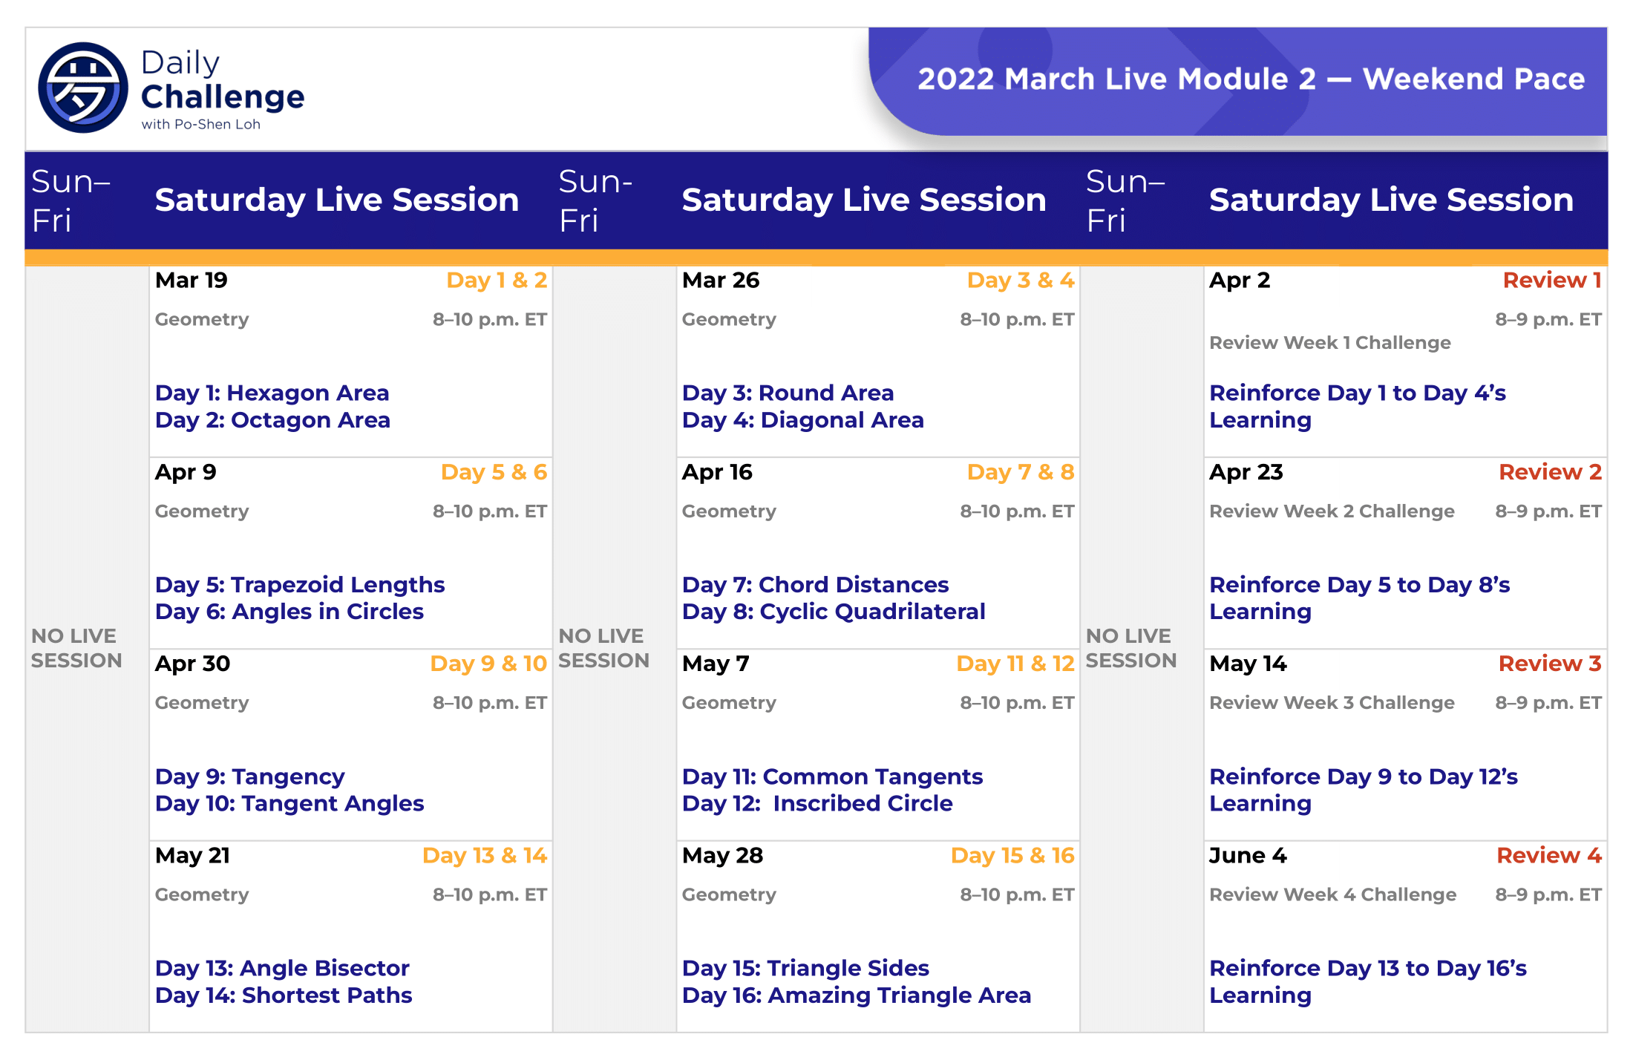Open Day 9: Tangency lesson

(250, 776)
